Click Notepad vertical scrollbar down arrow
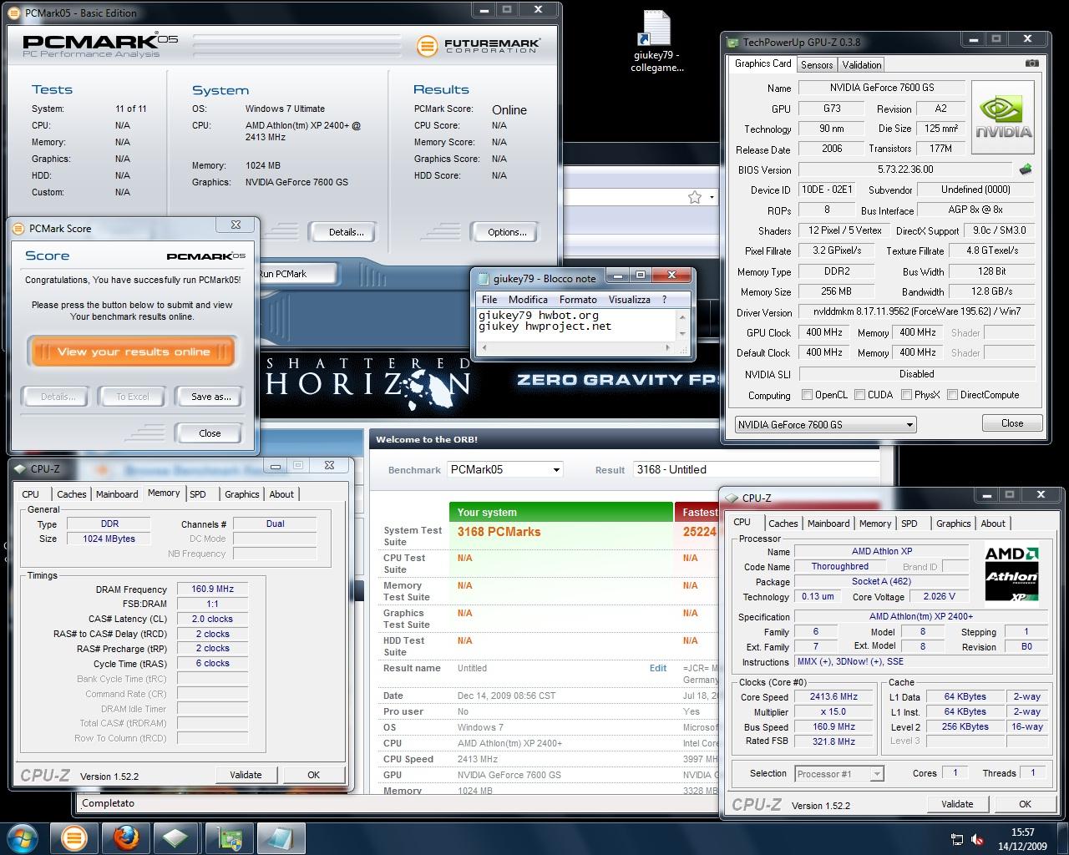The width and height of the screenshot is (1069, 855). pyautogui.click(x=683, y=334)
